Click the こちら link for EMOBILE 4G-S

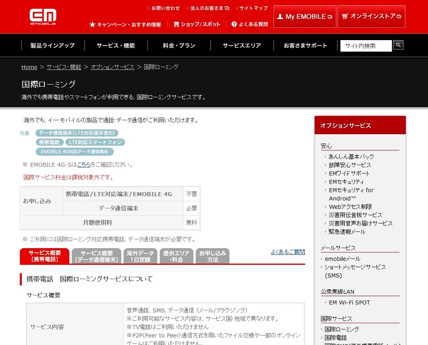(x=84, y=165)
